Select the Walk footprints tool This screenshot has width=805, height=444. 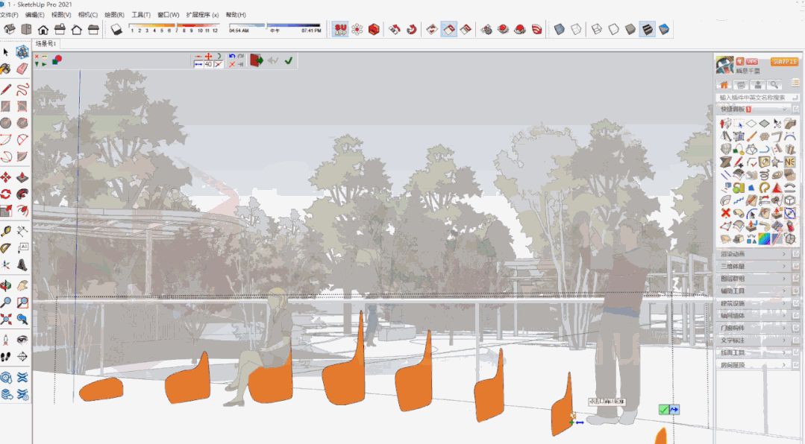pyautogui.click(x=6, y=357)
